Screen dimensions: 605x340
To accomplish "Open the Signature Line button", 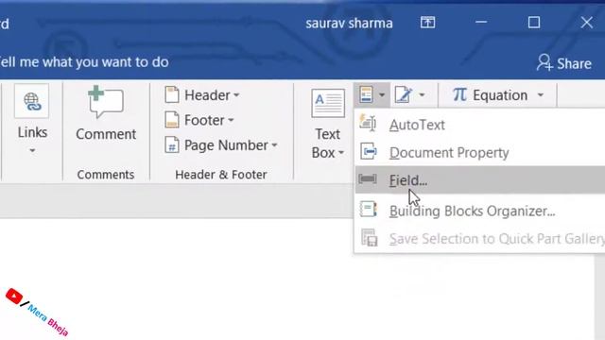I will 404,94.
